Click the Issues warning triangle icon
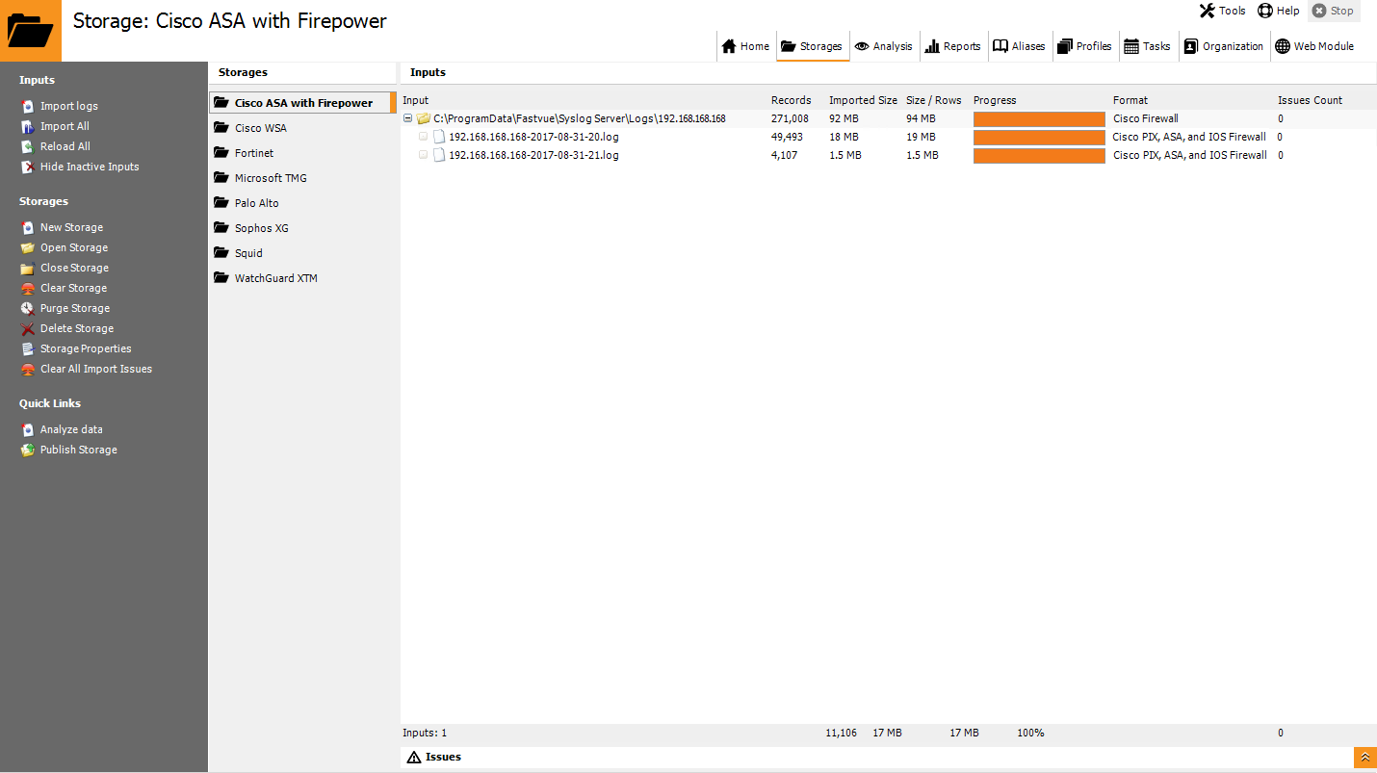 [x=414, y=757]
